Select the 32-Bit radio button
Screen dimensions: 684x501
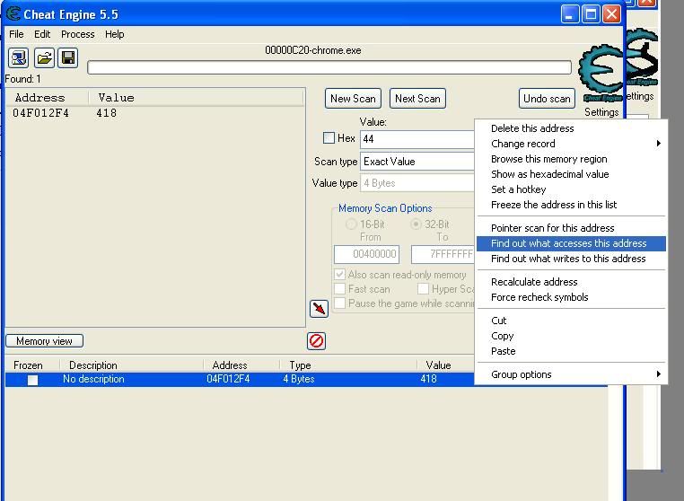pyautogui.click(x=417, y=224)
